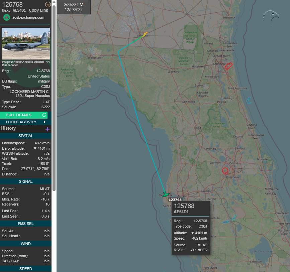Click the WIND section header
290x272 pixels.
(x=26, y=244)
